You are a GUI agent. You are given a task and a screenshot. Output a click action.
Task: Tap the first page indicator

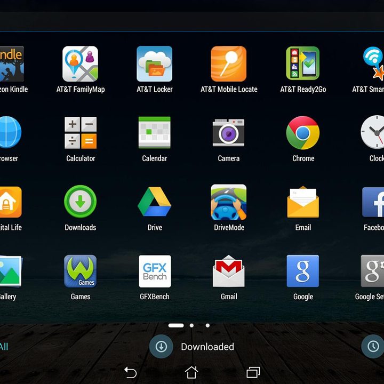click(176, 325)
